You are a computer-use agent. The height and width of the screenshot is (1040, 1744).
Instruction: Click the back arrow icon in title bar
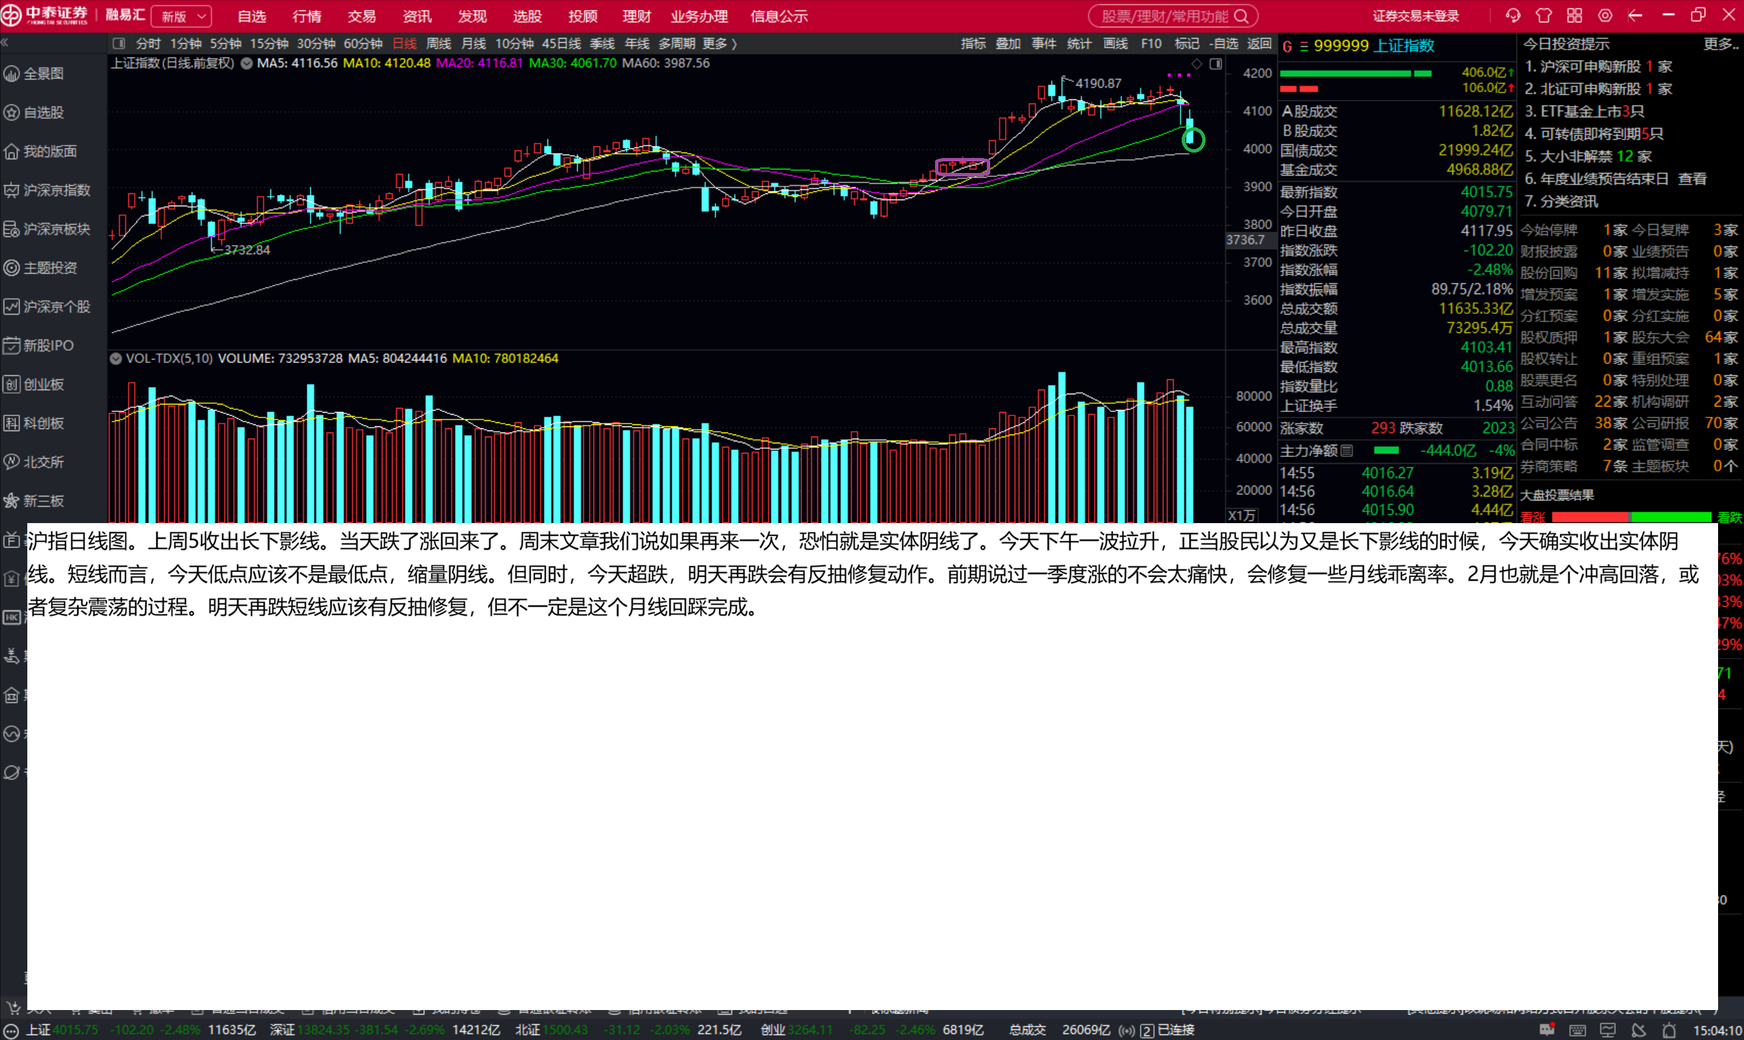coord(1636,16)
